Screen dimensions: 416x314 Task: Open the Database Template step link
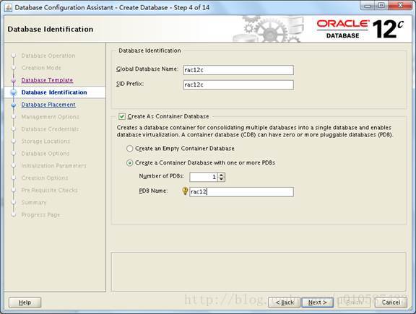47,80
